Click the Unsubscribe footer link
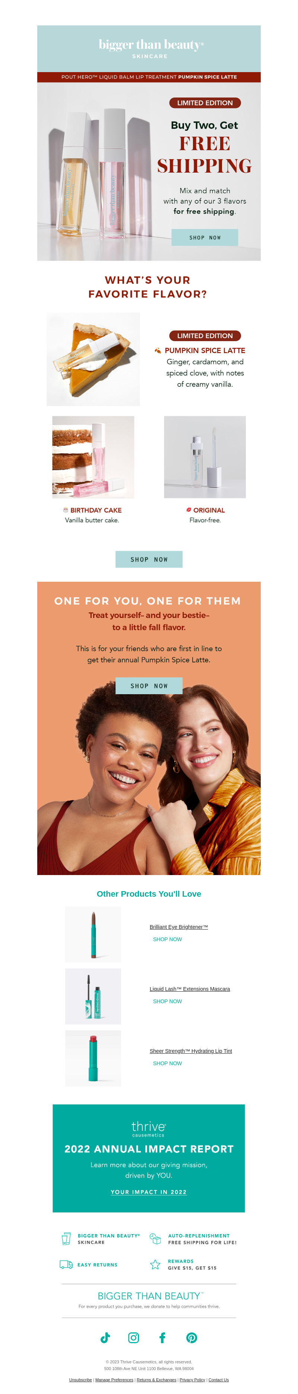 click(80, 1379)
